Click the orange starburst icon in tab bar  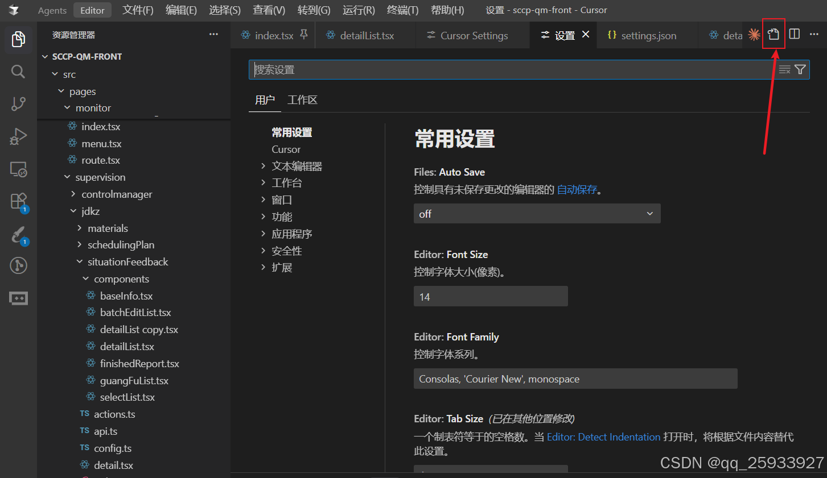pos(754,35)
